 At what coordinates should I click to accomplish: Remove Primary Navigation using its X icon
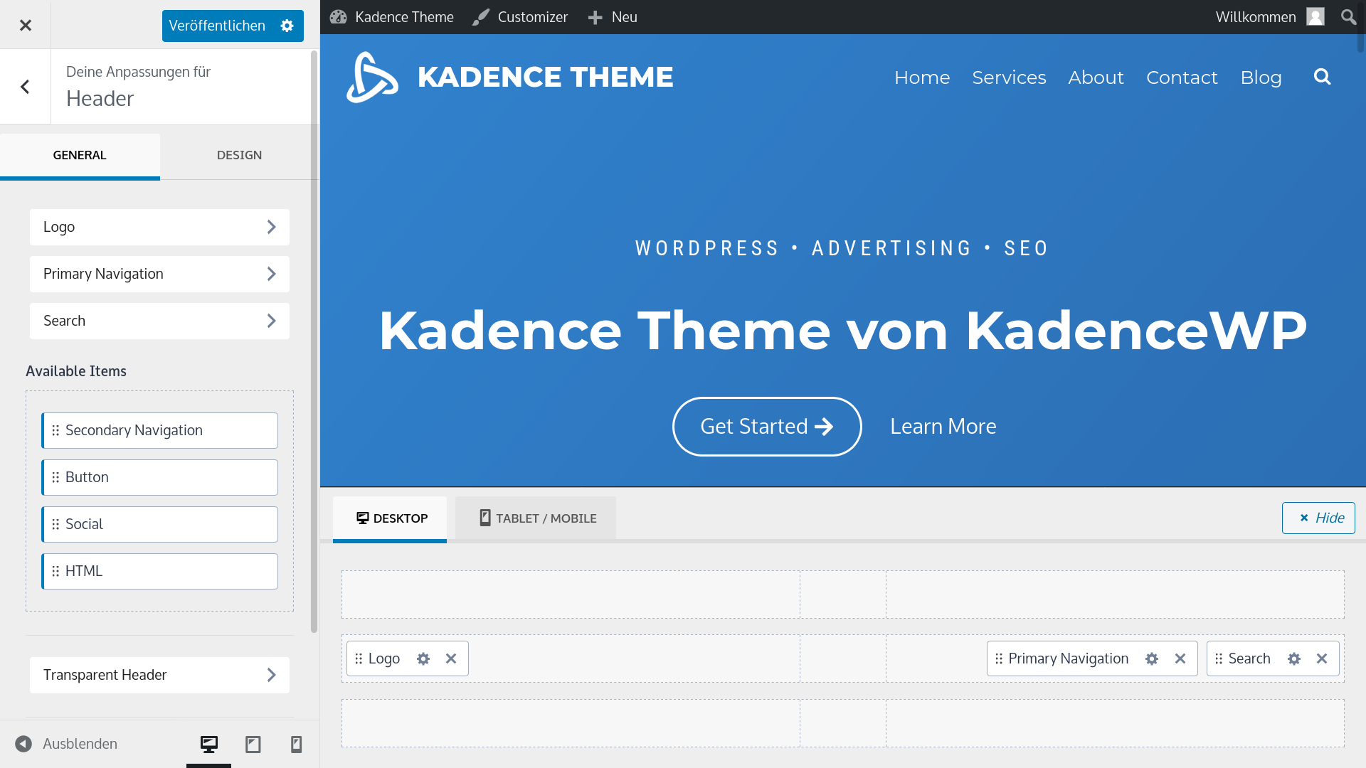1180,658
